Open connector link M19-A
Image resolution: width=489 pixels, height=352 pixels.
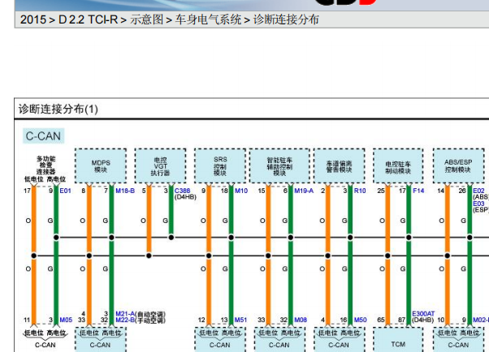pos(304,191)
